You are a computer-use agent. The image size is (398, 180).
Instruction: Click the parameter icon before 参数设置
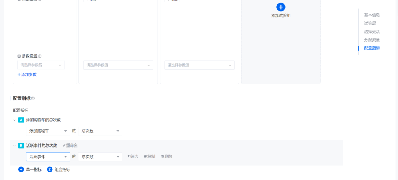pos(19,56)
